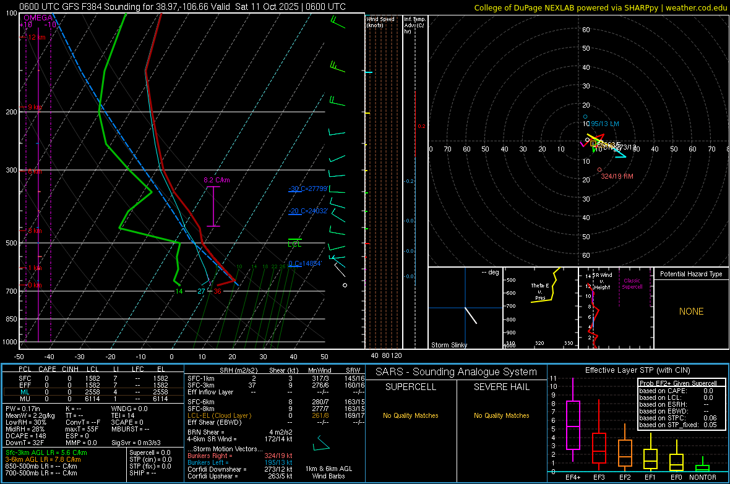Click the 12 km height marker label
Image resolution: width=730 pixels, height=484 pixels.
click(36, 37)
